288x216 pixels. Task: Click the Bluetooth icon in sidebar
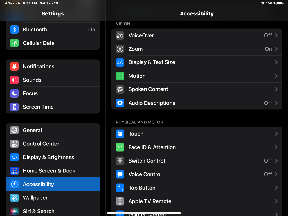point(14,30)
